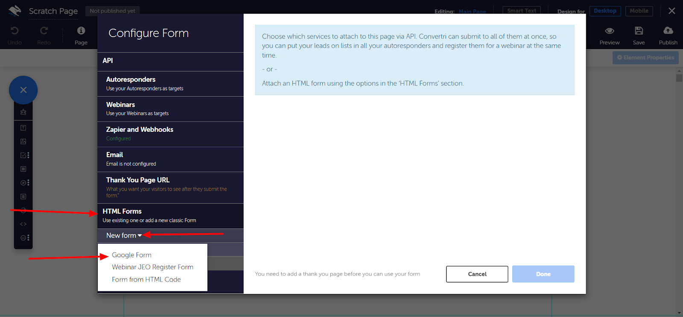Select the more options circle tool

click(x=23, y=238)
